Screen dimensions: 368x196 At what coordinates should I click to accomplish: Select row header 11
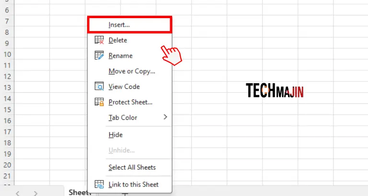pyautogui.click(x=7, y=65)
